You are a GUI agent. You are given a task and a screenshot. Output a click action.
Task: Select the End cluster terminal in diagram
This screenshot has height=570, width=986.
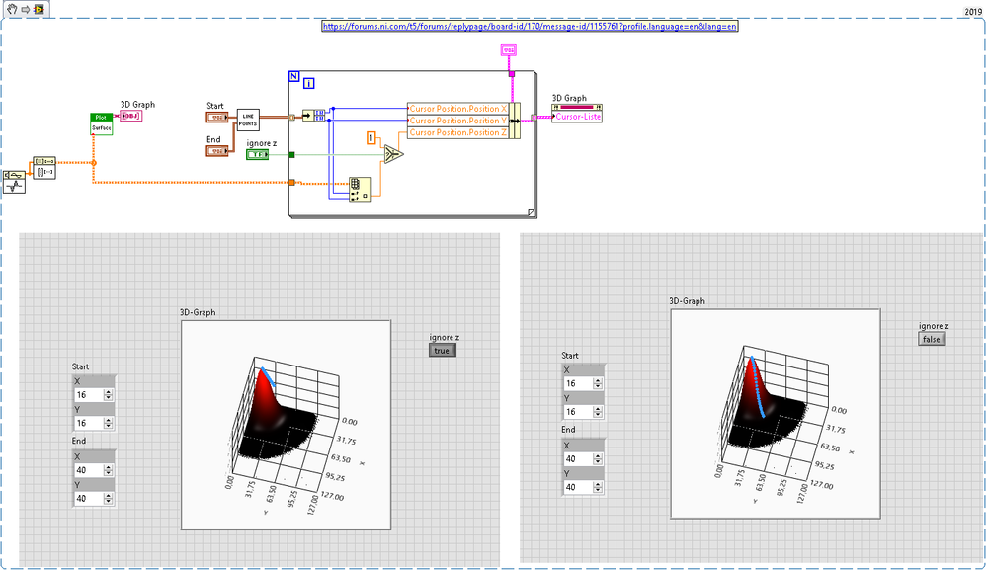pyautogui.click(x=217, y=151)
